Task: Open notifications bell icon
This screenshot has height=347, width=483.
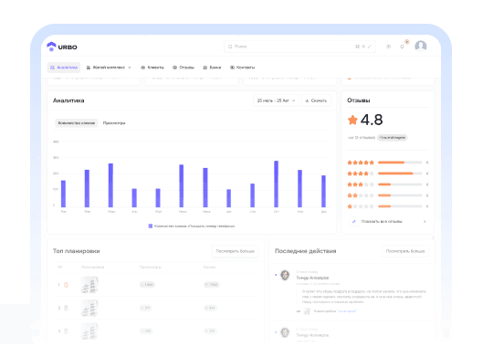Action: tap(402, 47)
